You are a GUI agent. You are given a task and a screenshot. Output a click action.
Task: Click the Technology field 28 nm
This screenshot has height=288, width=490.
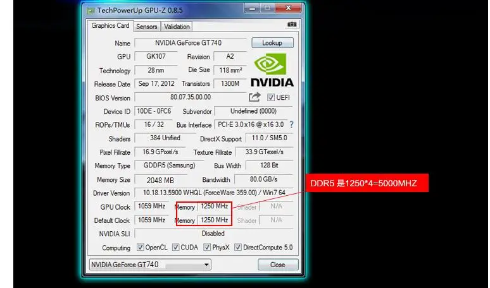click(156, 70)
